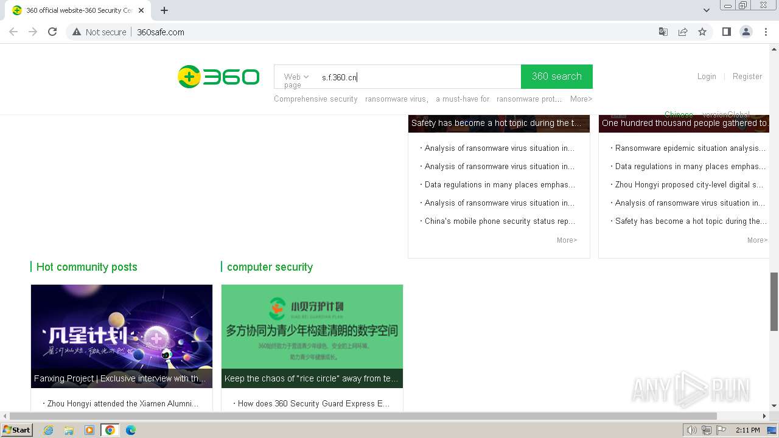The width and height of the screenshot is (779, 438).
Task: Expand More> search suggestions
Action: [x=581, y=99]
